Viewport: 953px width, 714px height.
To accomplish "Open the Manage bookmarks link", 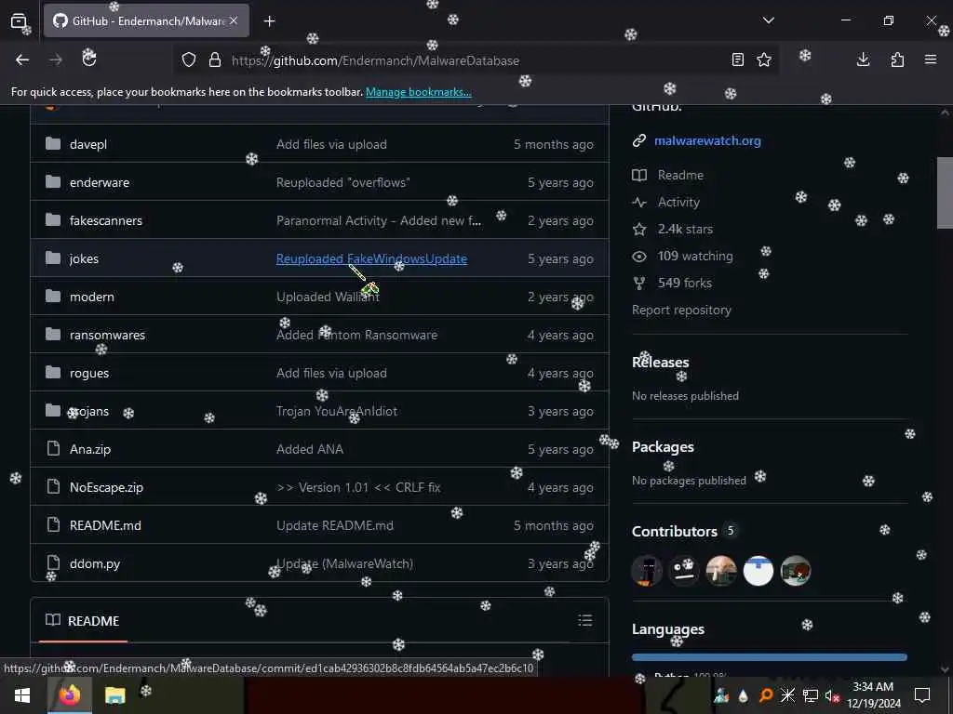I will pos(418,92).
